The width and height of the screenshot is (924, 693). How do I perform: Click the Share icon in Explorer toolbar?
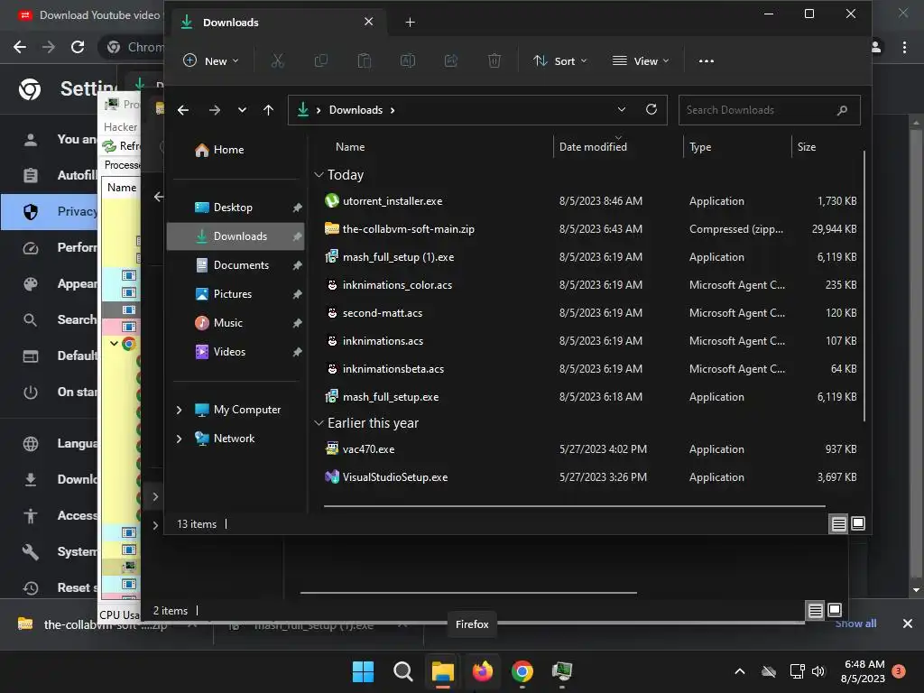[451, 60]
